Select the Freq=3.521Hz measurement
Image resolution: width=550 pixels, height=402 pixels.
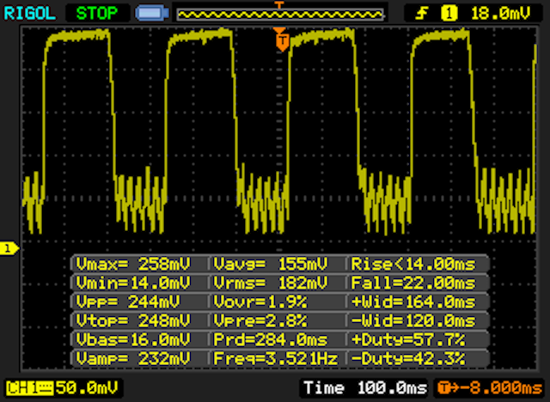pyautogui.click(x=278, y=358)
